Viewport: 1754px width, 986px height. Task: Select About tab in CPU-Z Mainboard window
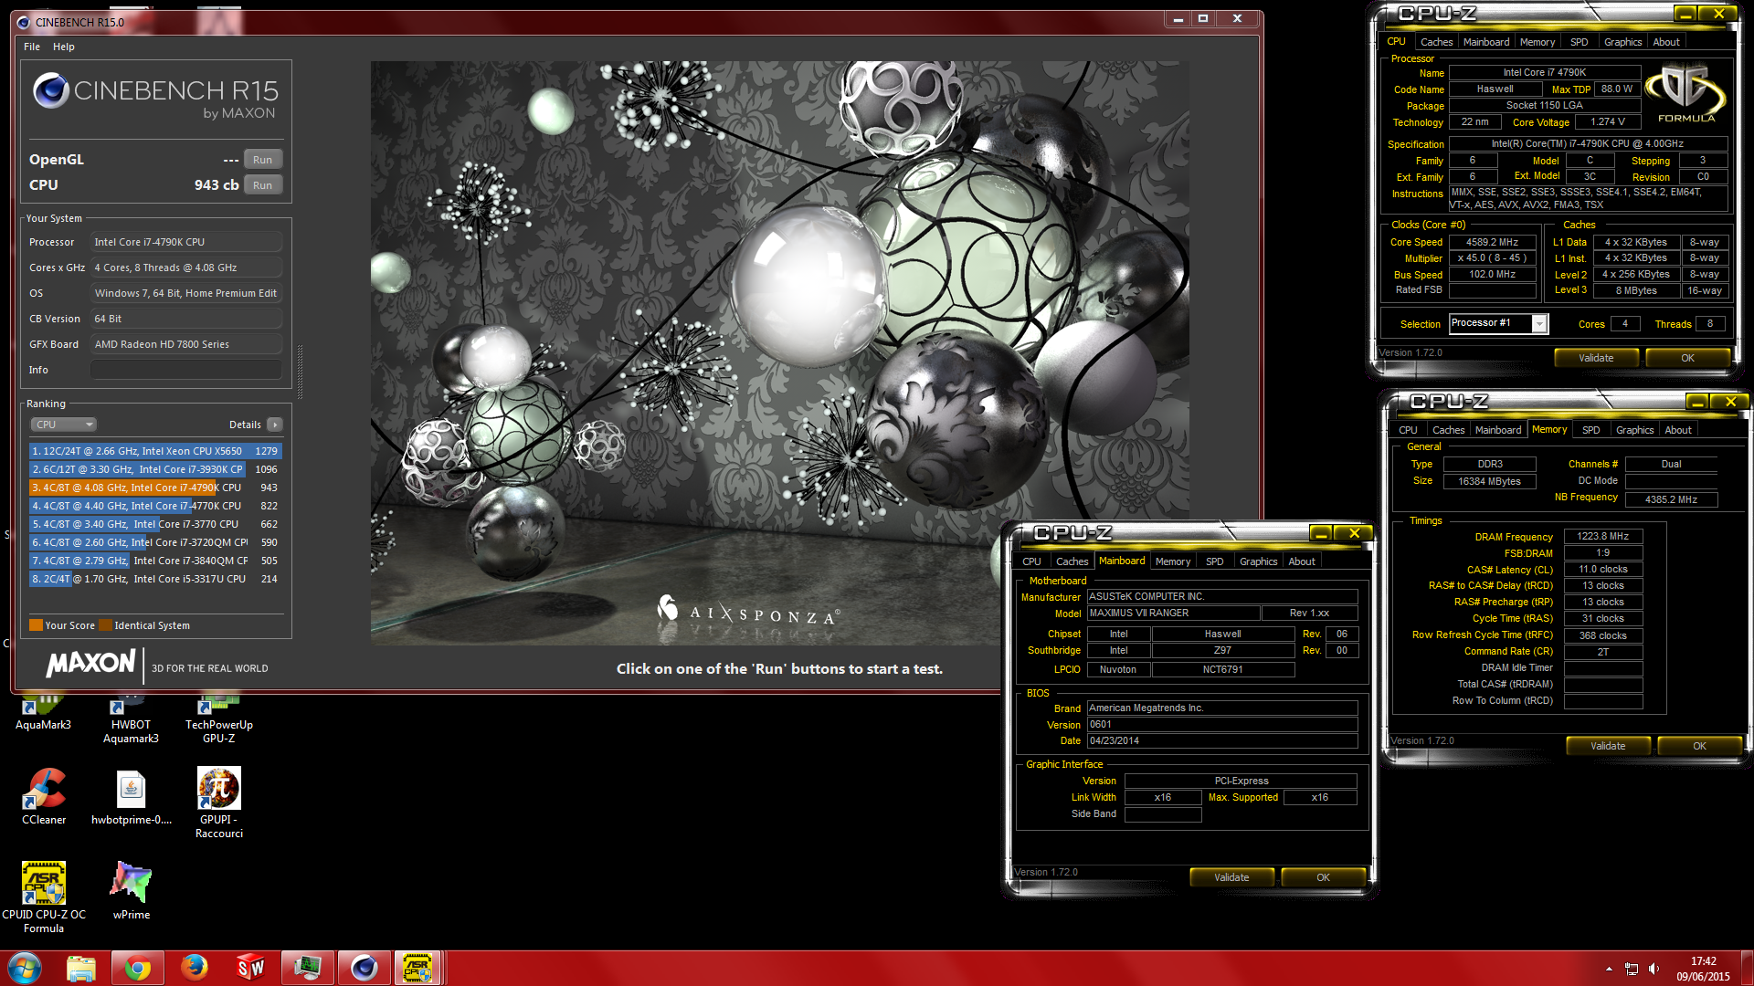pos(1302,561)
